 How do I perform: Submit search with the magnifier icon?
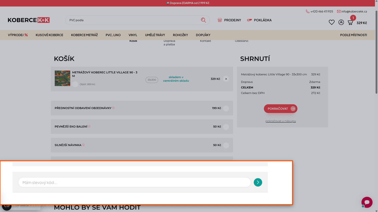coord(203,20)
